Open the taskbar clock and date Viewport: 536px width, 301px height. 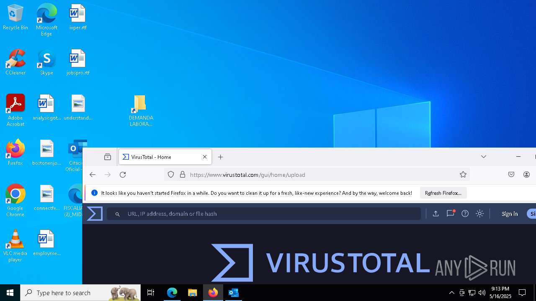click(x=500, y=293)
